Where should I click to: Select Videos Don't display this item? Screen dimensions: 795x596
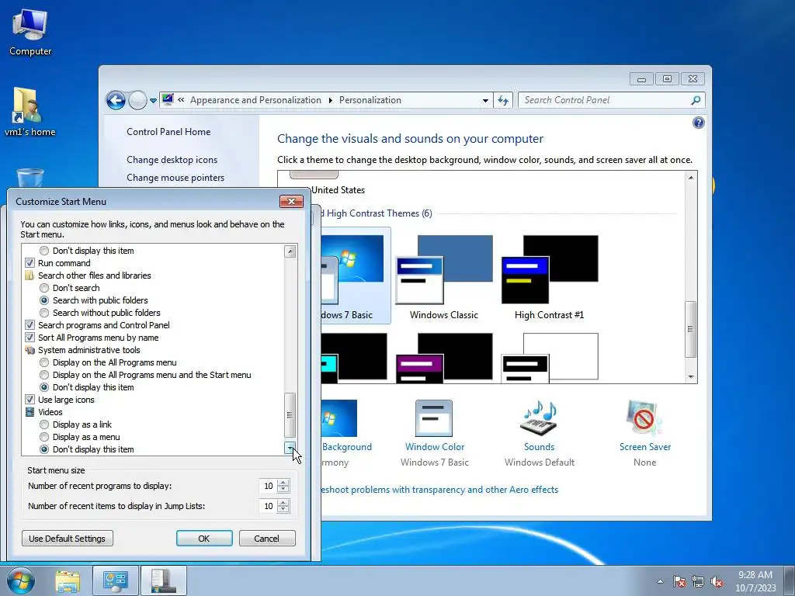(x=44, y=449)
